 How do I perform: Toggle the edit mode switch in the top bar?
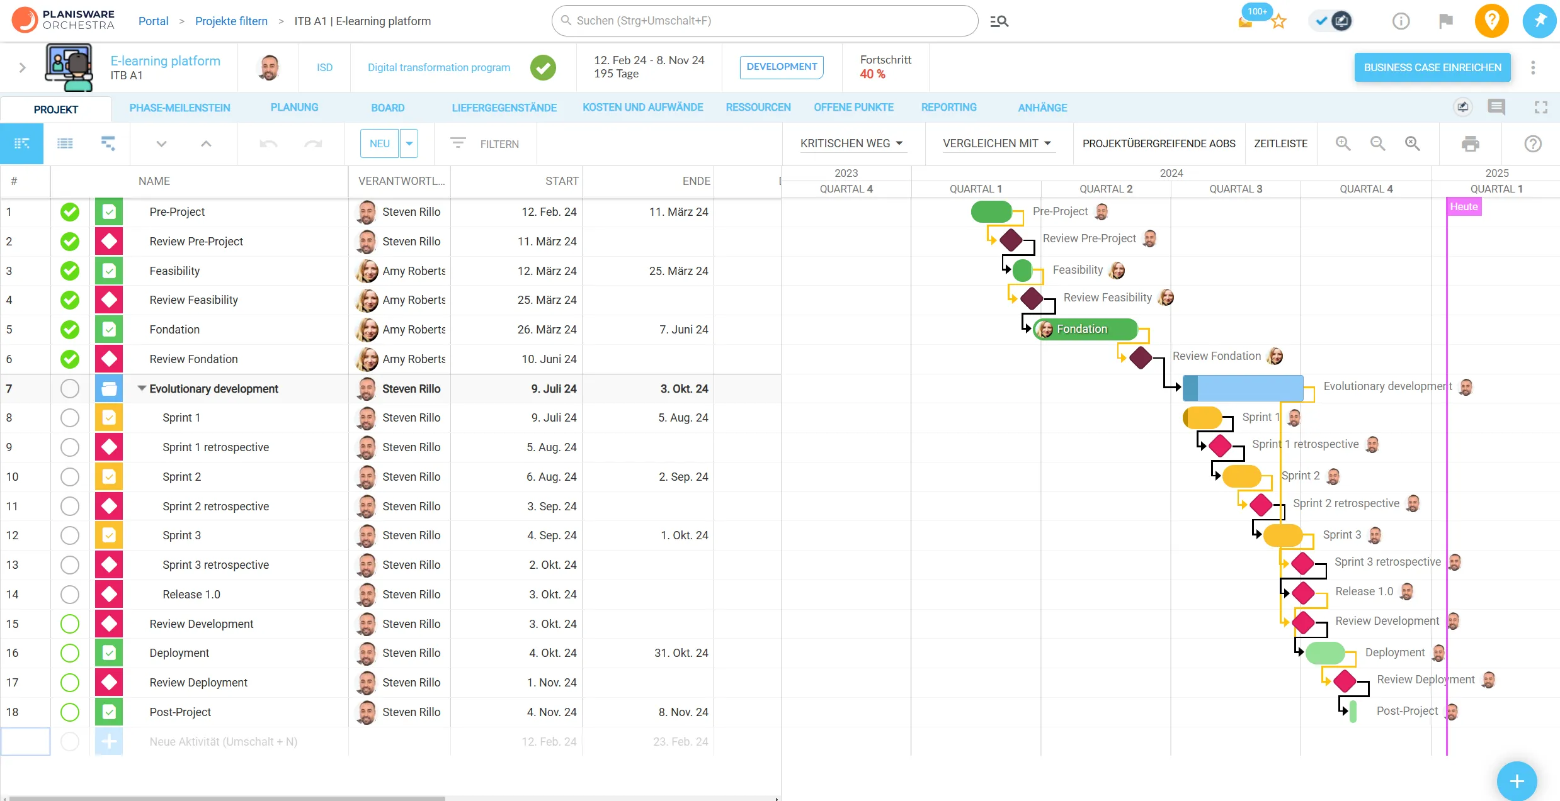coord(1330,20)
